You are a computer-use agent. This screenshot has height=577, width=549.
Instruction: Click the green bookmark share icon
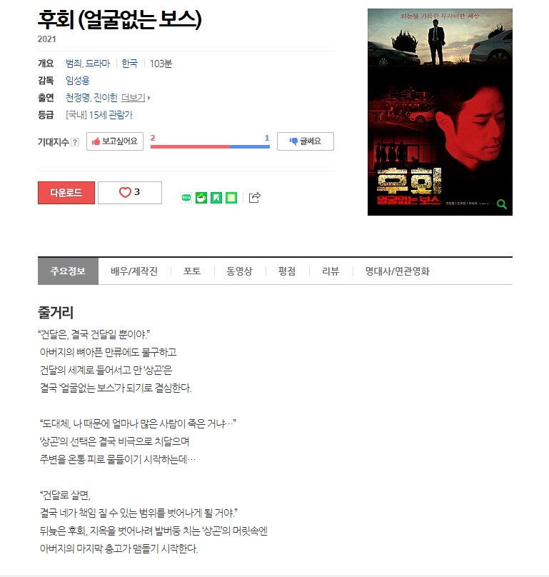216,198
